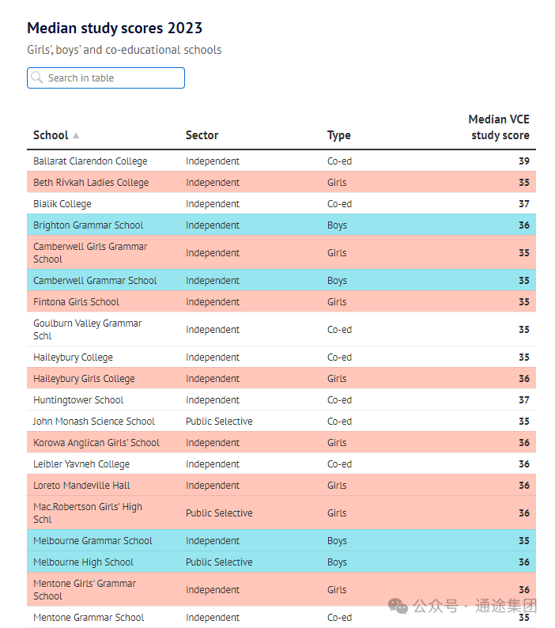Click Mac.Robertson Girls' High Schl
Viewport: 555px width, 628px height.
click(88, 513)
